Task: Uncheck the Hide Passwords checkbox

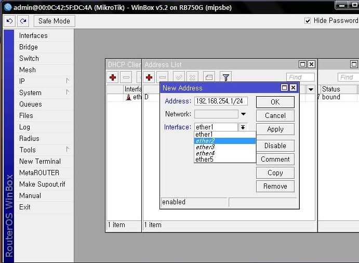Action: point(308,21)
